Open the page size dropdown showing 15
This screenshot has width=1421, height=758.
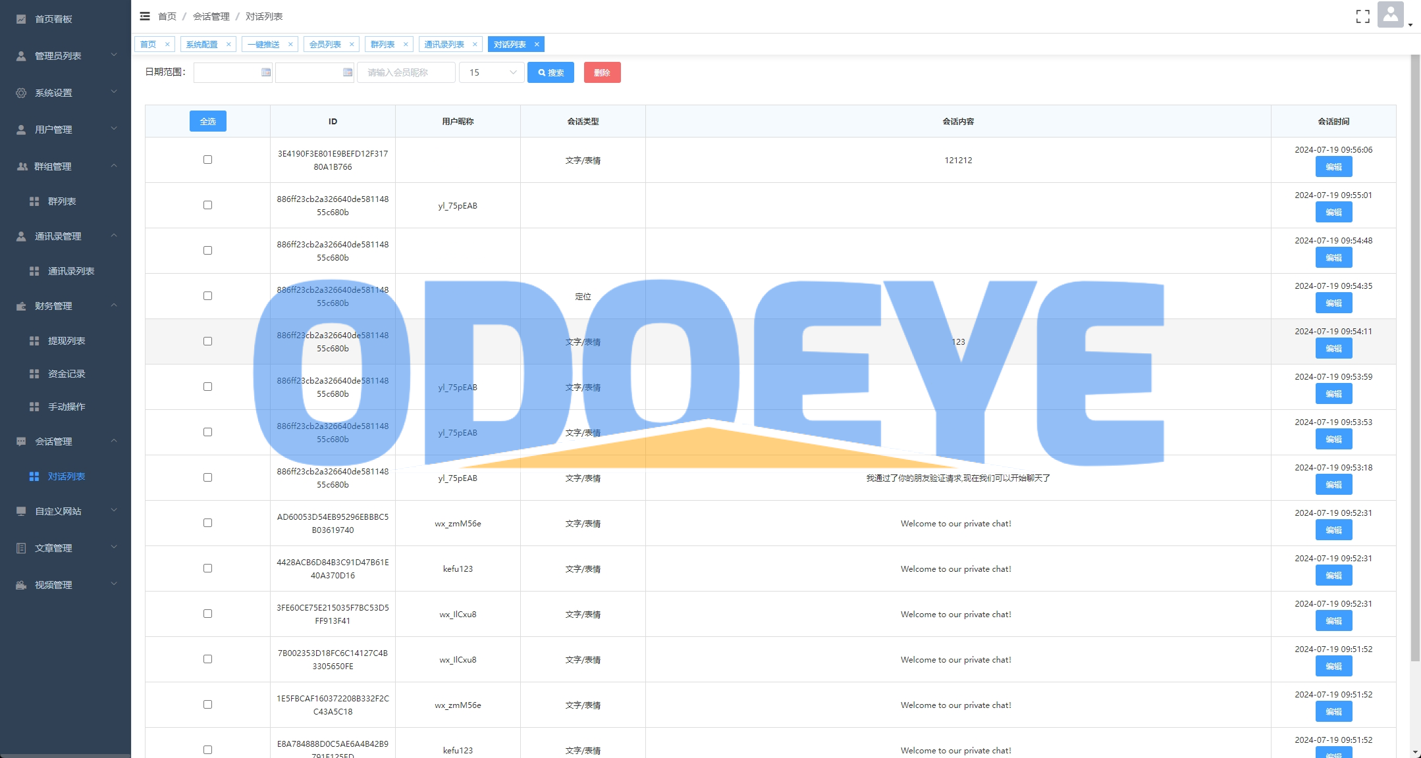491,72
